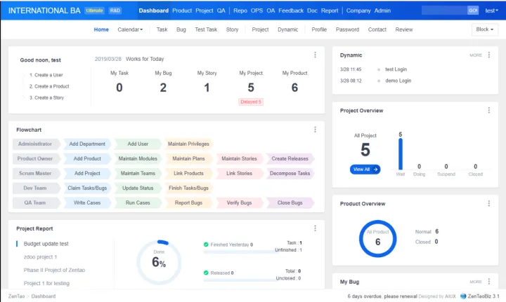The image size is (506, 302).
Task: Click the View All button
Action: 365,169
